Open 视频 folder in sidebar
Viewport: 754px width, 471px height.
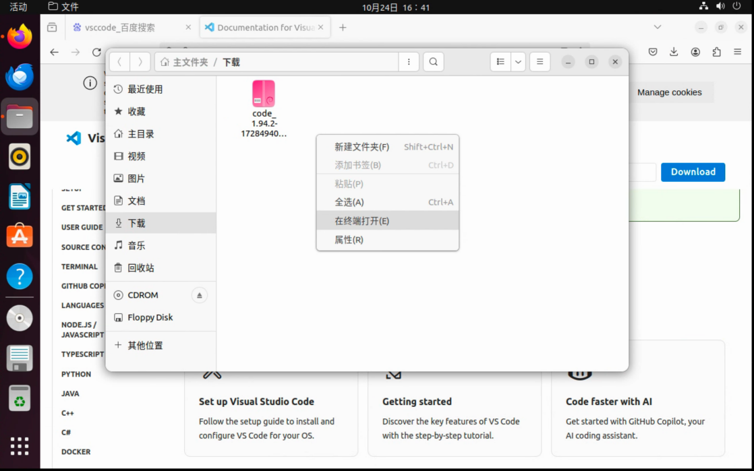point(161,156)
